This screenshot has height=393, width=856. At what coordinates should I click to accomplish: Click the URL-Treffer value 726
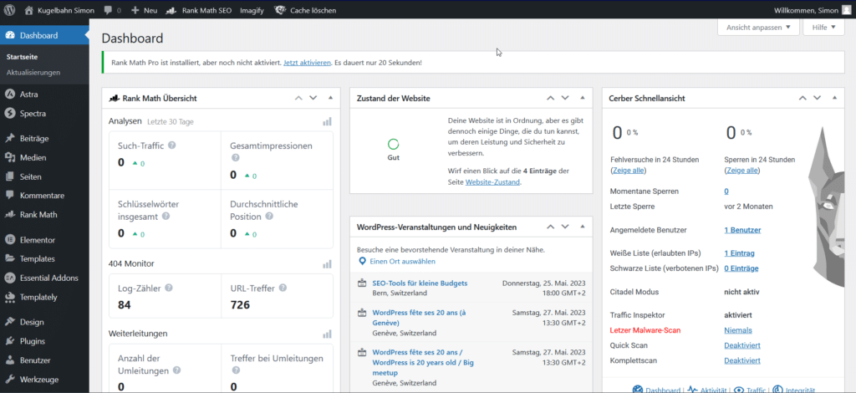(x=240, y=305)
